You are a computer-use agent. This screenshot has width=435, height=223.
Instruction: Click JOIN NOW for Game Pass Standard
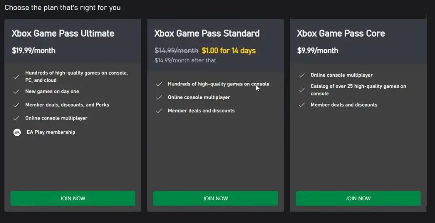click(x=215, y=199)
